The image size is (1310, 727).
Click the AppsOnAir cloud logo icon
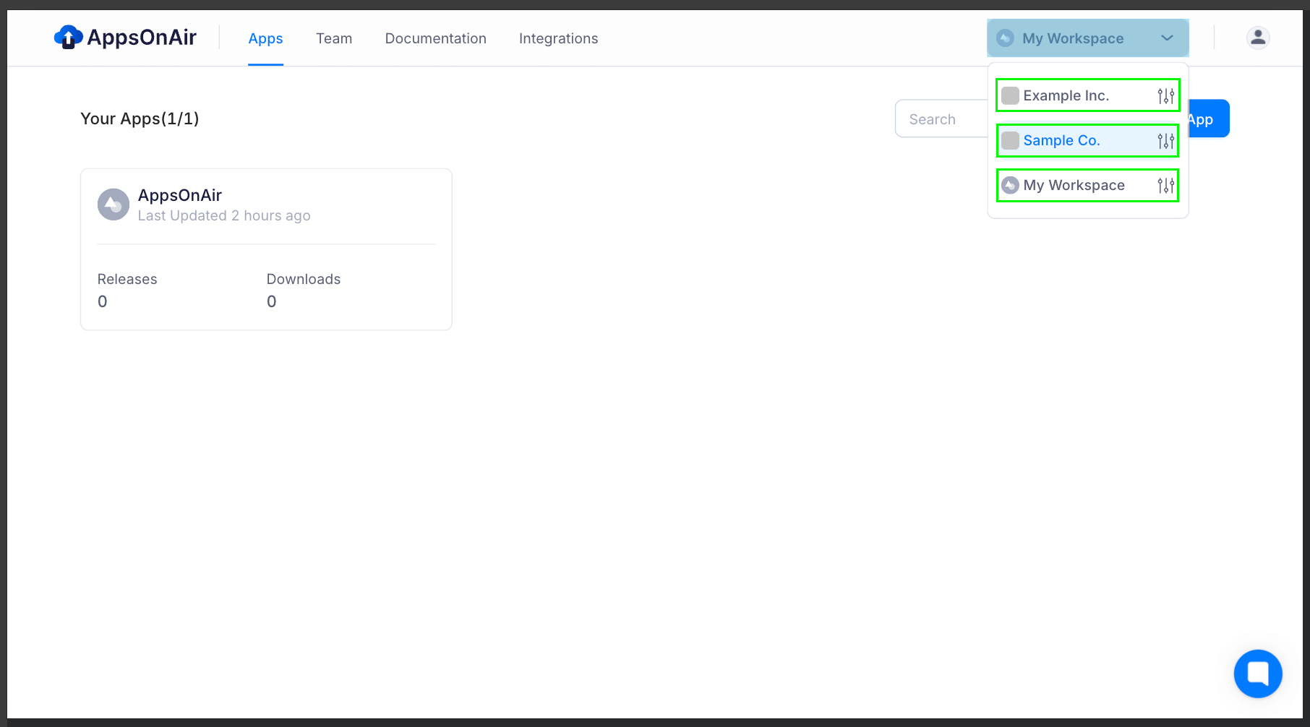pyautogui.click(x=68, y=38)
